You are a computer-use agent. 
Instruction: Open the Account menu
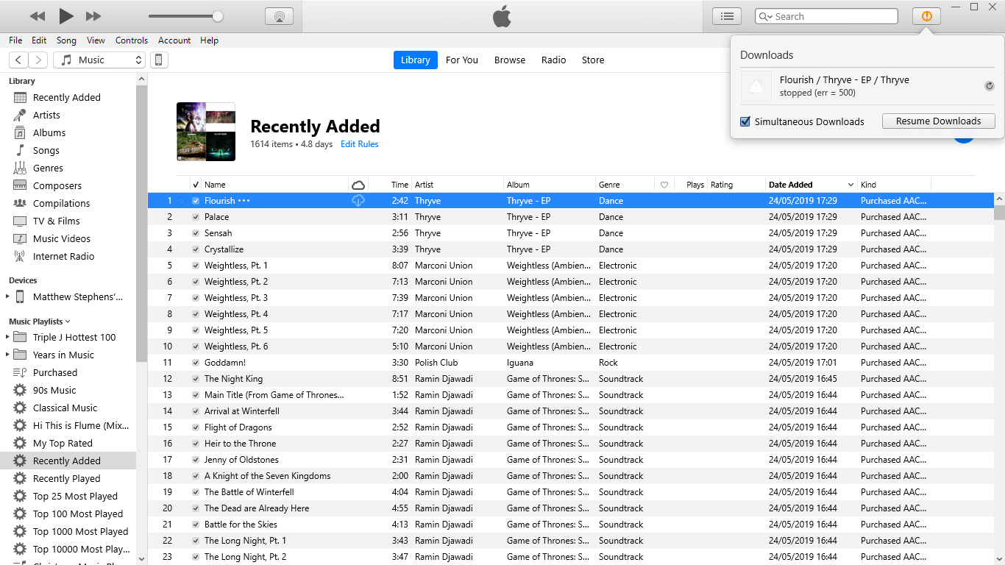[x=174, y=40]
